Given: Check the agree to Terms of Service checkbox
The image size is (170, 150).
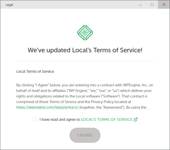Looking at the screenshot, I should (x=35, y=119).
